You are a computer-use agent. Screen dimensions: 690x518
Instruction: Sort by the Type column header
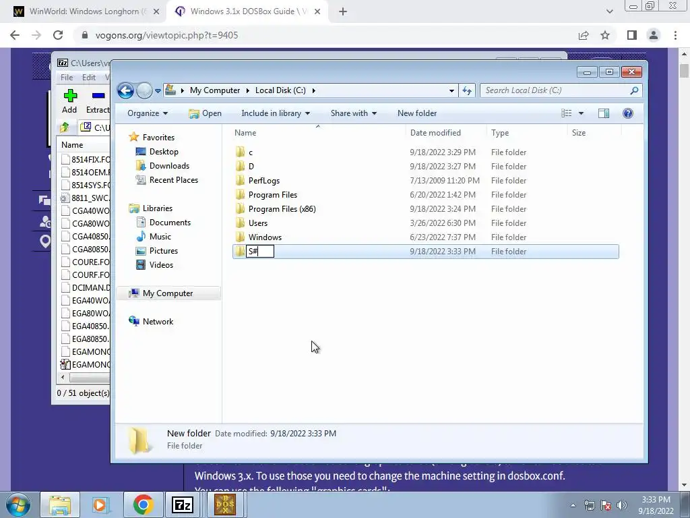[x=500, y=133]
